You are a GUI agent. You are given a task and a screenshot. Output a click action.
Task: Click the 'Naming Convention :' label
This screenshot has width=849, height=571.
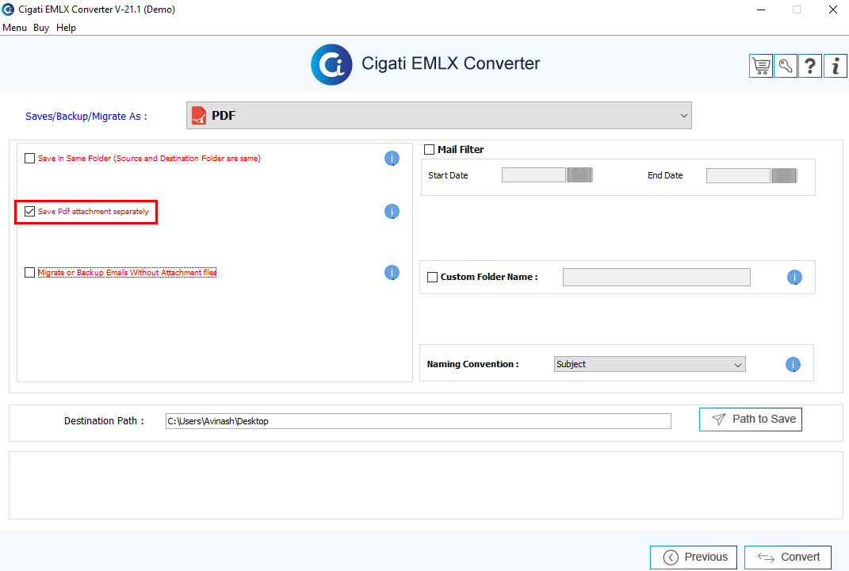pos(472,364)
